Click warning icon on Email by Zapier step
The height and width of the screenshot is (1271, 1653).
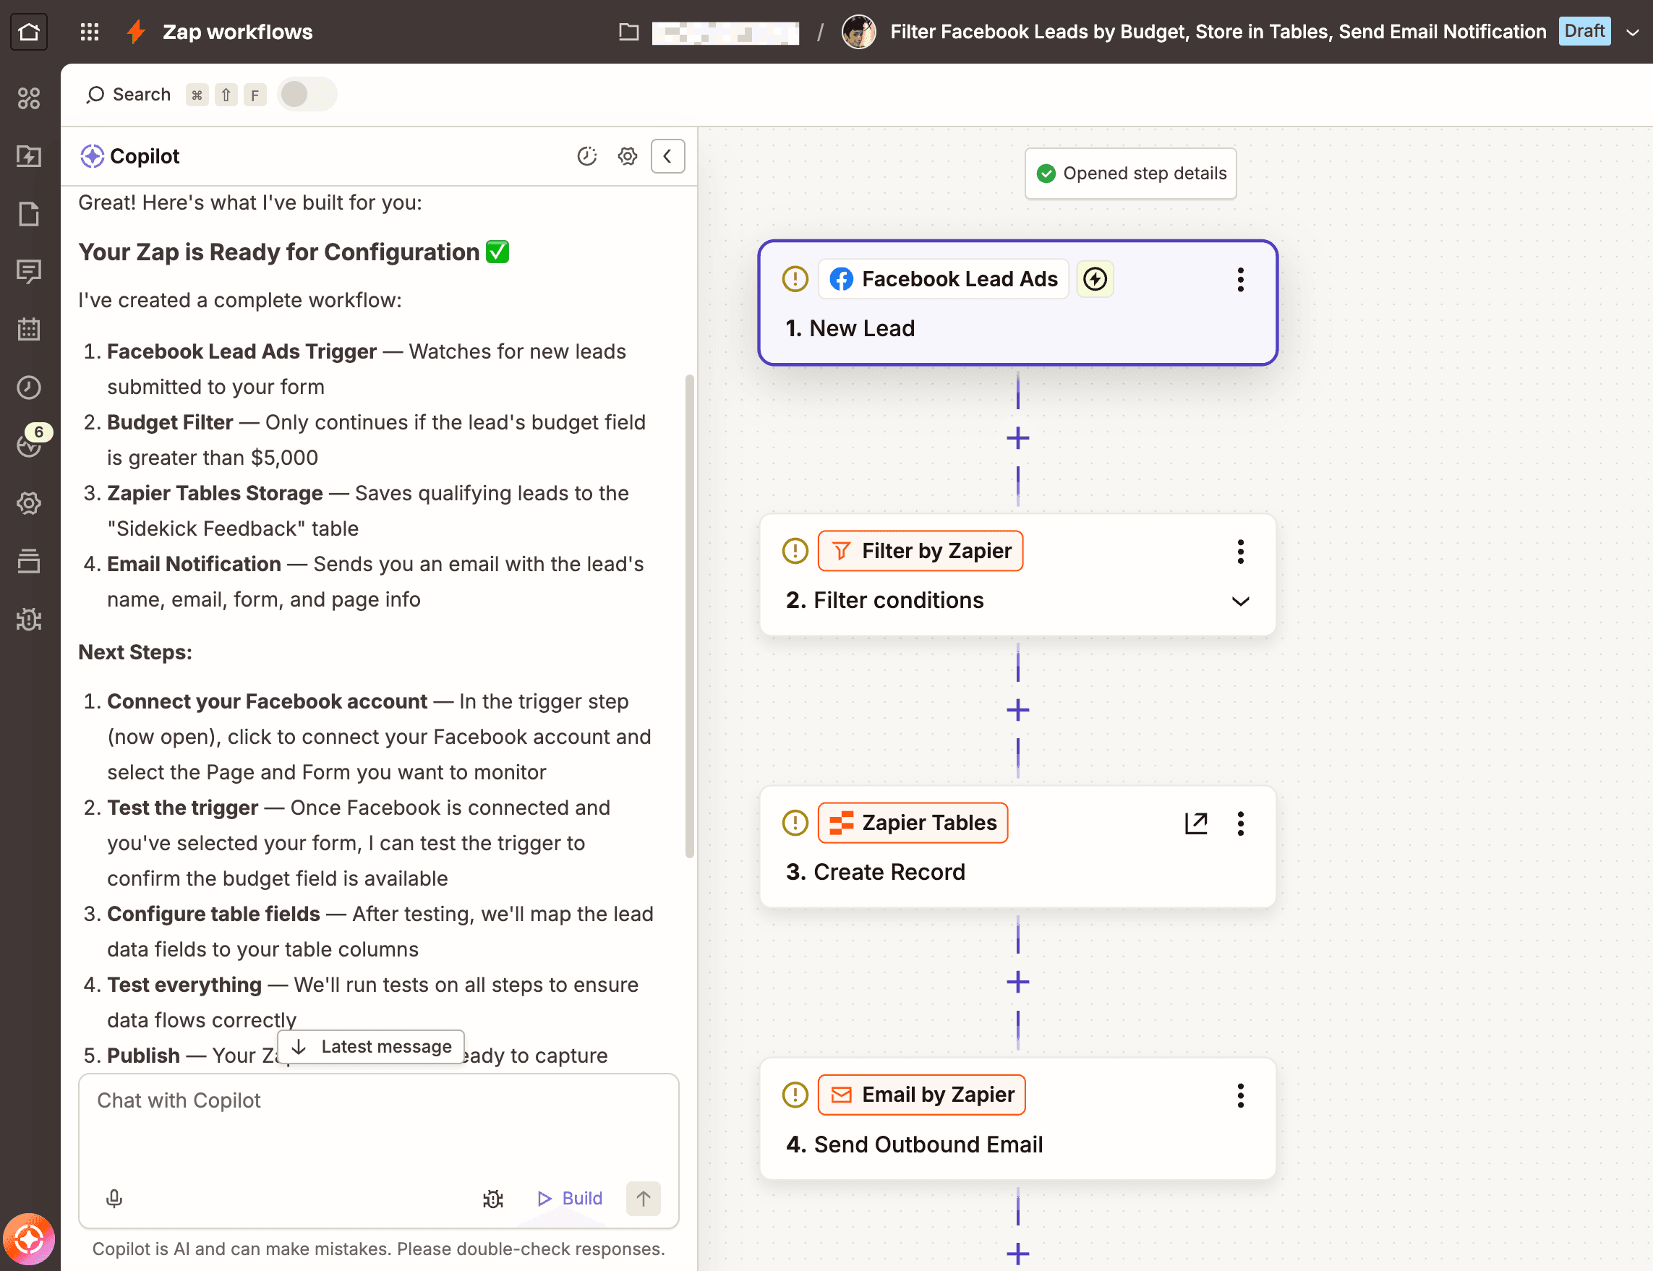click(795, 1095)
